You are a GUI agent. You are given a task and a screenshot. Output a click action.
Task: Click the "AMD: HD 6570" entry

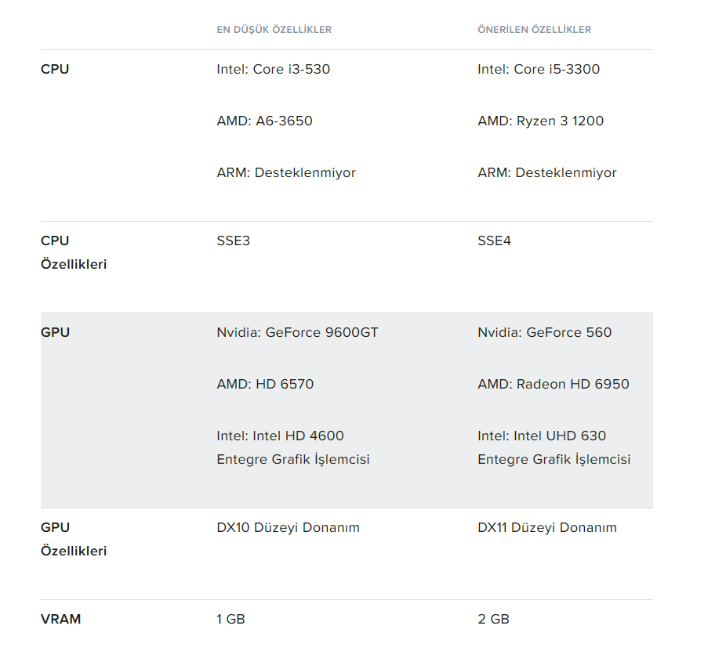coord(265,384)
